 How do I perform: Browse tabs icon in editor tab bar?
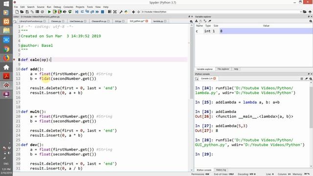click(15, 21)
